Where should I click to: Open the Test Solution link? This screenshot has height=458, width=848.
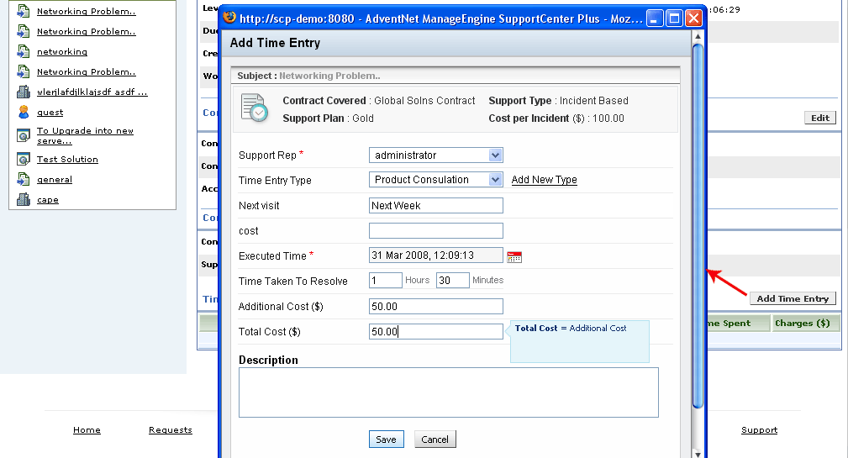(x=67, y=160)
